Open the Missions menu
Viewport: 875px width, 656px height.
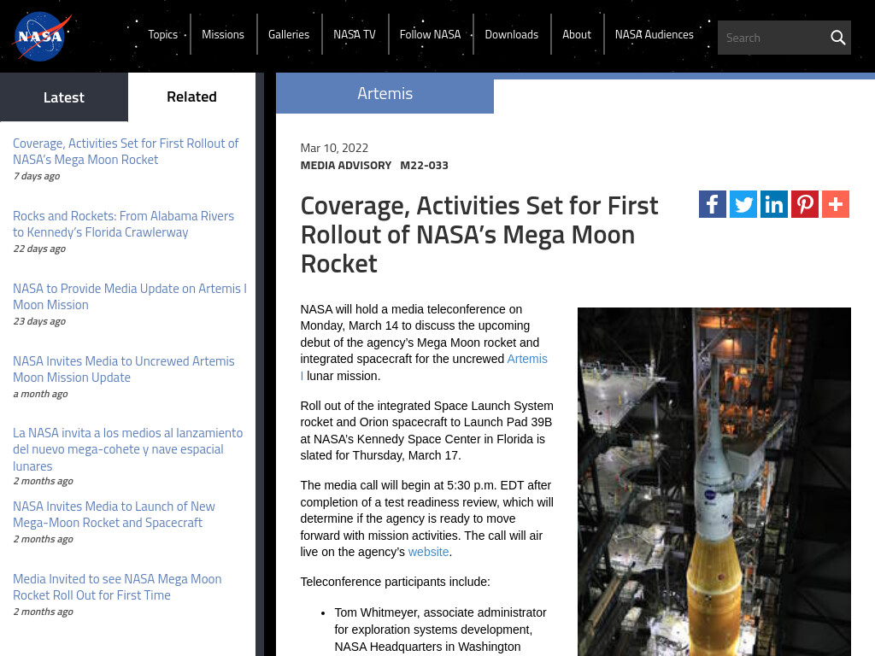coord(223,34)
